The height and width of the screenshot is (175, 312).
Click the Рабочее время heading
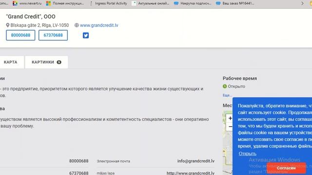pyautogui.click(x=240, y=78)
